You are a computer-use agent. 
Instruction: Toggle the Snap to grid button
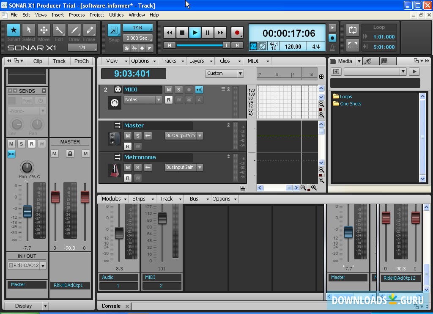pos(114,30)
